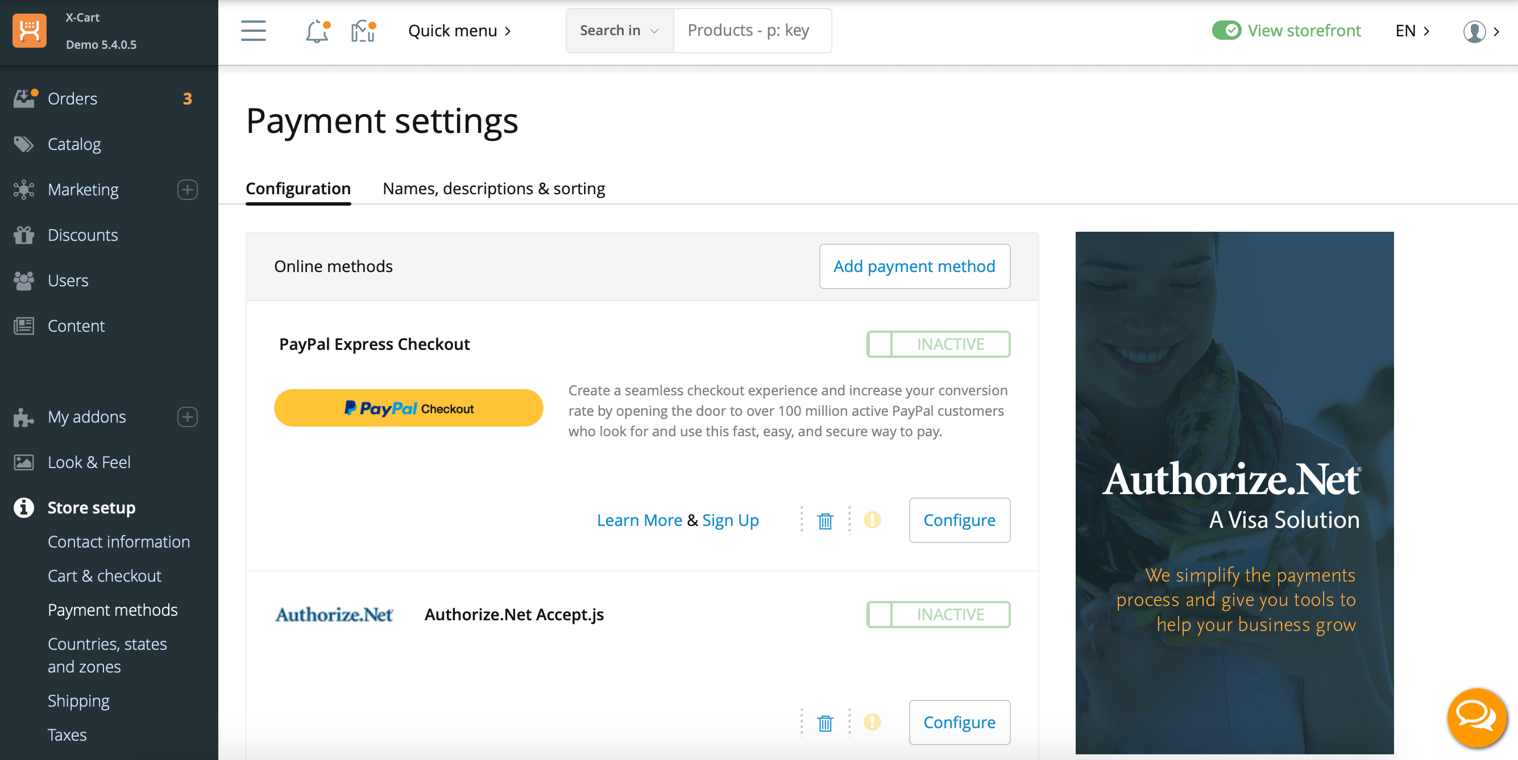The image size is (1518, 760).
Task: Toggle the View storefront switch
Action: click(1226, 31)
